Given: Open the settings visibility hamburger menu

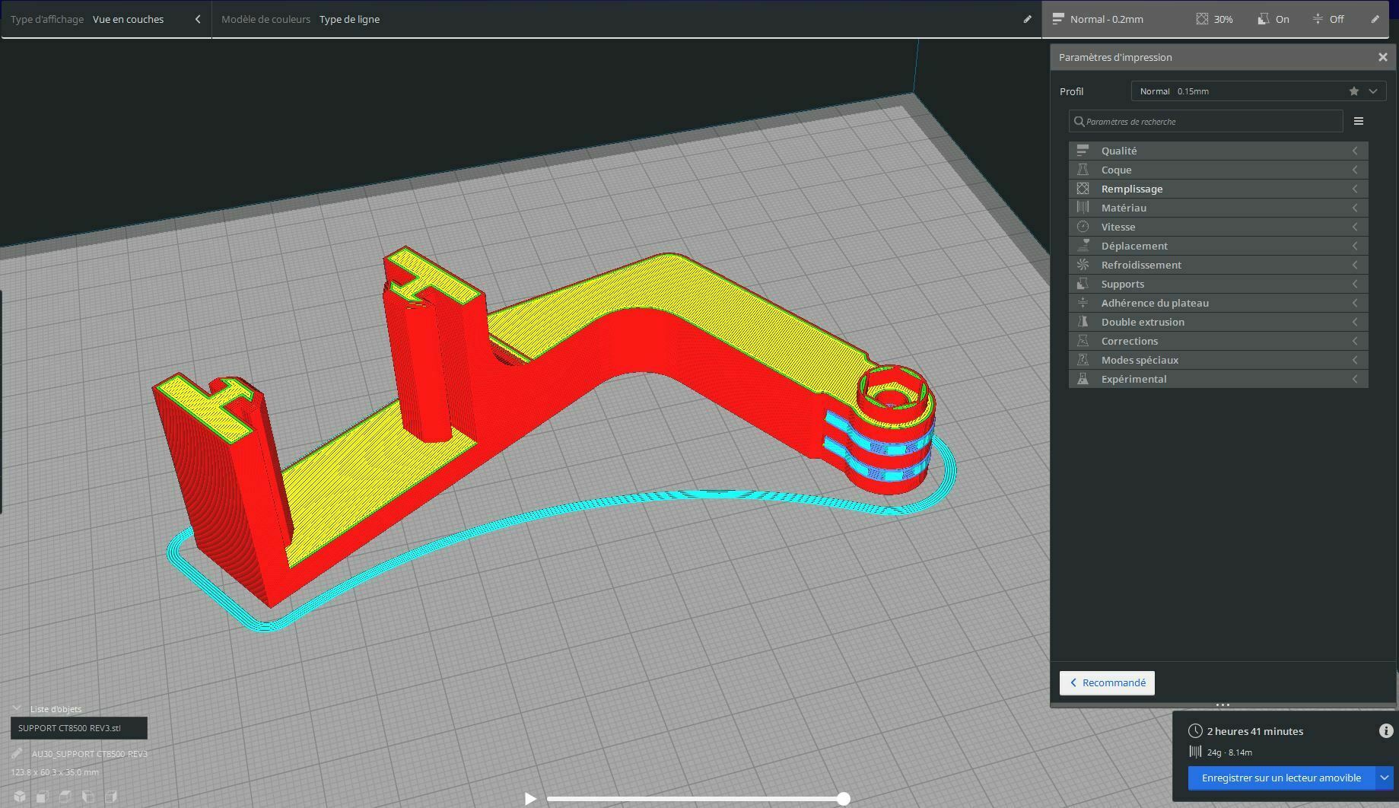Looking at the screenshot, I should click(1358, 121).
